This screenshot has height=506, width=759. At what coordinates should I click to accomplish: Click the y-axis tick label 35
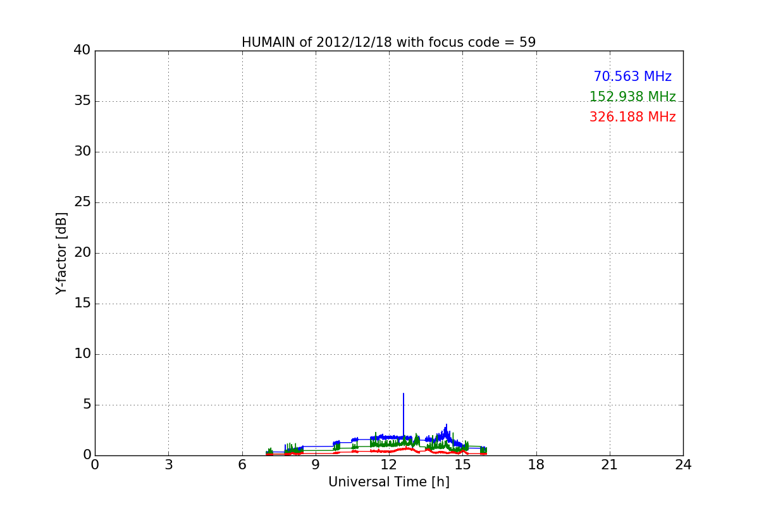[82, 101]
